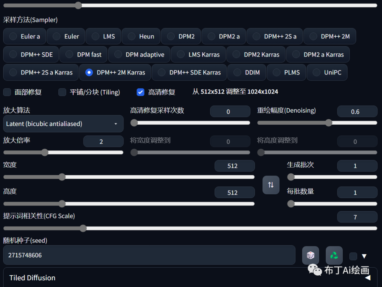Click the dice icon to randomize seed
This screenshot has width=382, height=287.
[x=310, y=255]
